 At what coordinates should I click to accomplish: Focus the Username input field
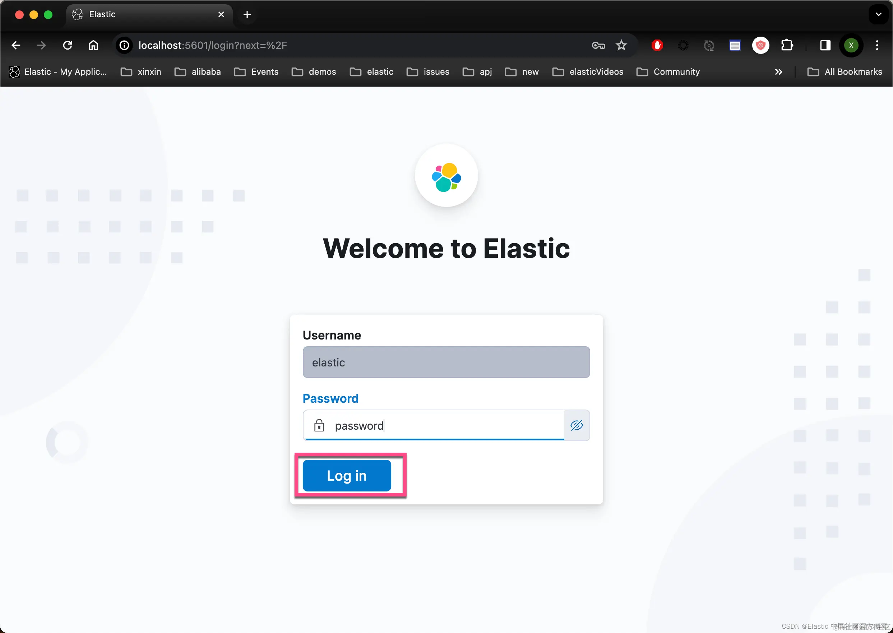tap(446, 362)
